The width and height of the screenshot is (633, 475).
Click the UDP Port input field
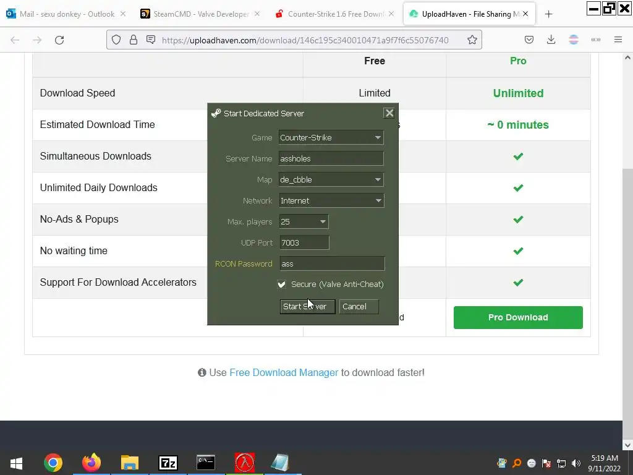coord(304,242)
